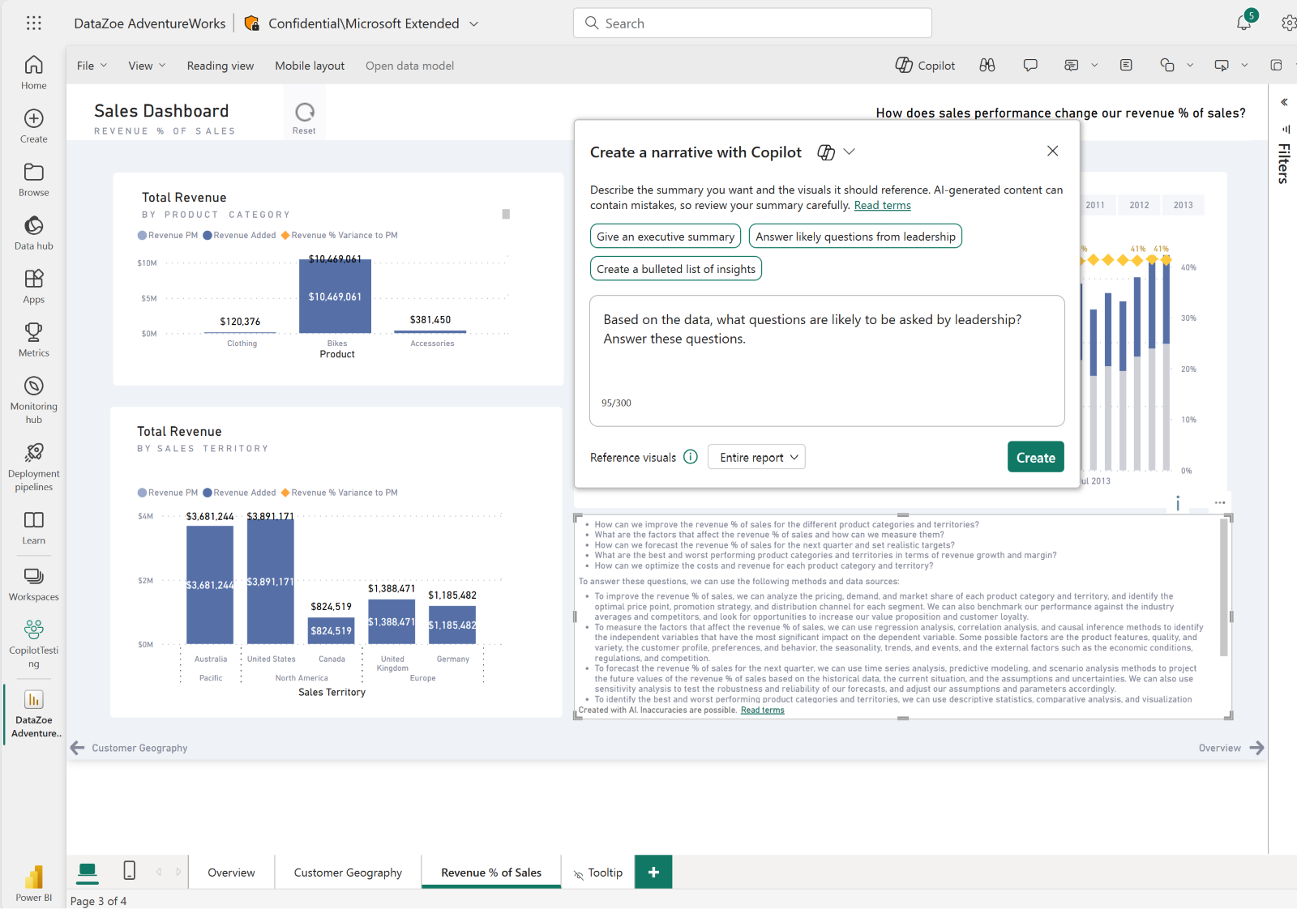Click the binoculars explore icon
This screenshot has height=909, width=1297.
point(987,66)
